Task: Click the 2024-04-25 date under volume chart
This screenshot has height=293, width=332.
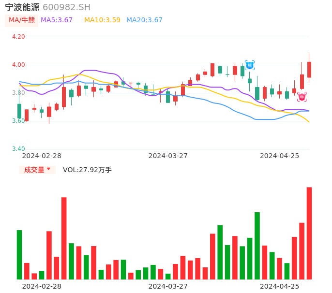Action: [280, 286]
